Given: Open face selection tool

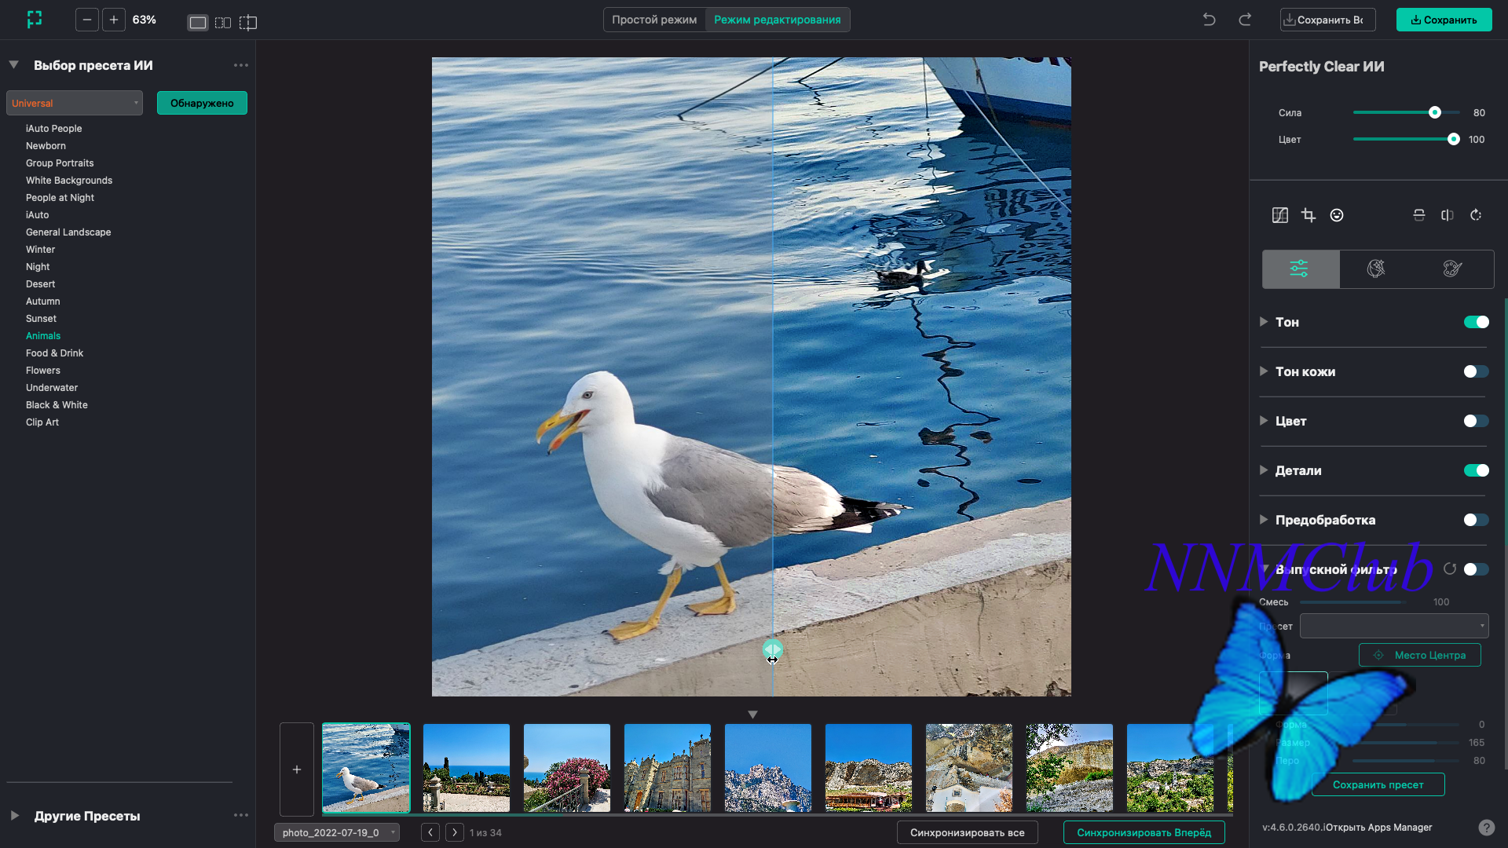Looking at the screenshot, I should (x=1337, y=215).
